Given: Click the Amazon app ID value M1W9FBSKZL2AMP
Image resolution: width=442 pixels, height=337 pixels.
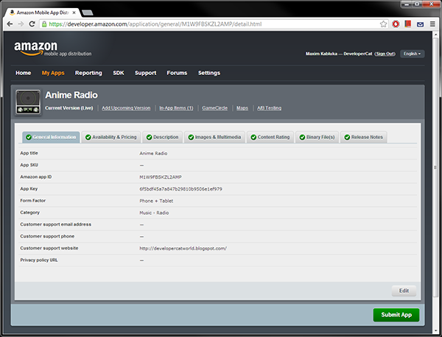Looking at the screenshot, I should (x=161, y=177).
